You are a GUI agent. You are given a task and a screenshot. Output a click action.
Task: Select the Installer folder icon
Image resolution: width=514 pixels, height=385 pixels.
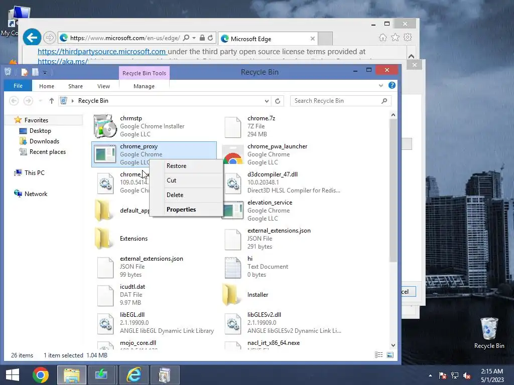[x=231, y=295]
